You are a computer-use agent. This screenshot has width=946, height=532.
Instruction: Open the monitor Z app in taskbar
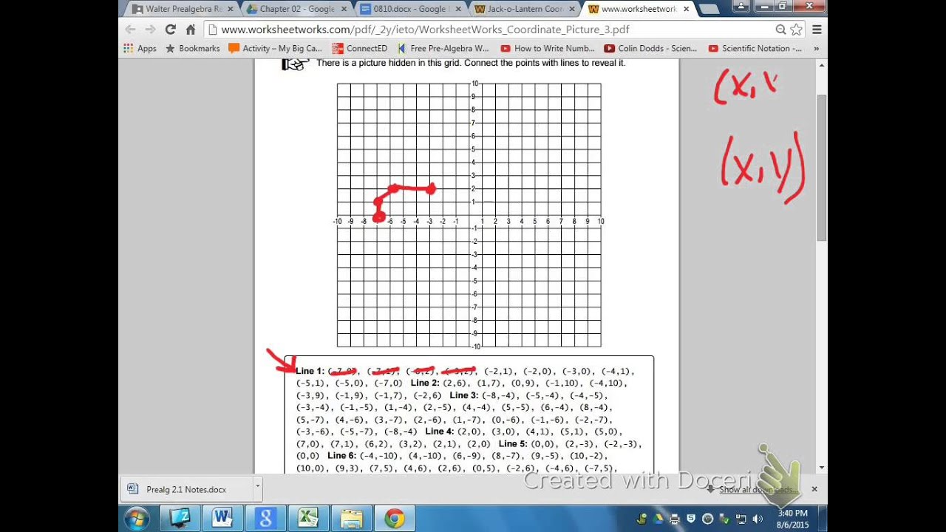click(180, 518)
